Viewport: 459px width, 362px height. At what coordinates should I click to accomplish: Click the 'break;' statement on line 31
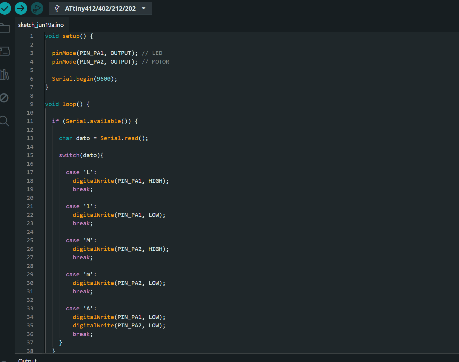[x=83, y=292]
